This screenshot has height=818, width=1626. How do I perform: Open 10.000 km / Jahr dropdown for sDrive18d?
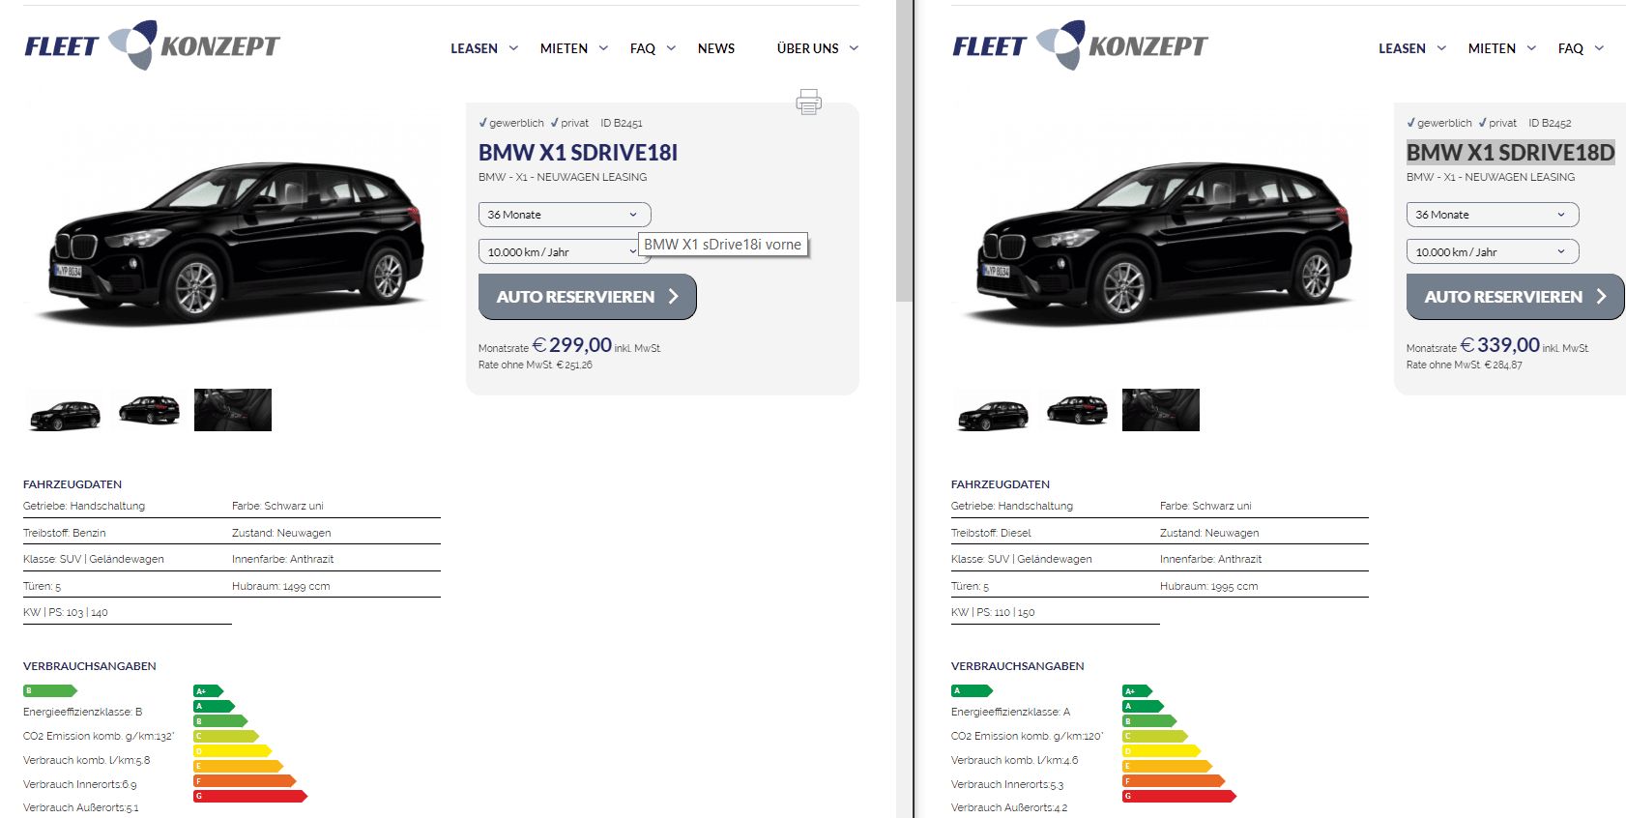click(1493, 251)
